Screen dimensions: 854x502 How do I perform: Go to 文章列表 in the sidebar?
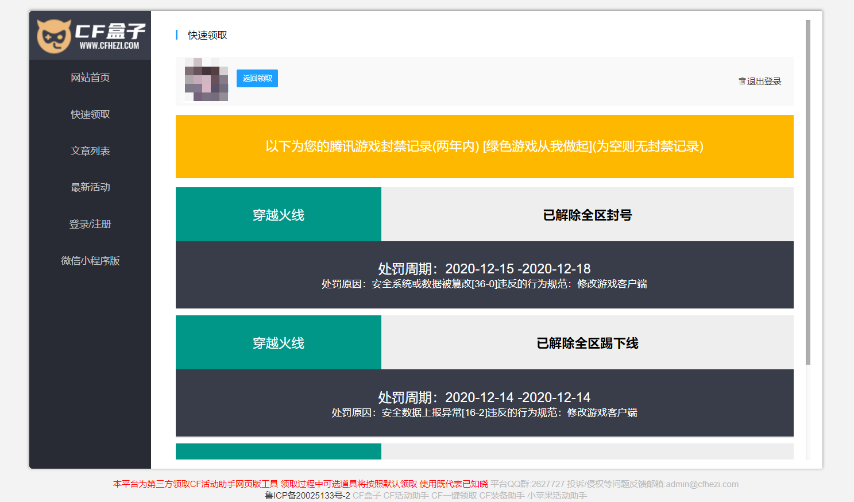90,151
